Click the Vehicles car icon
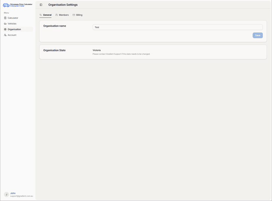 [5, 24]
